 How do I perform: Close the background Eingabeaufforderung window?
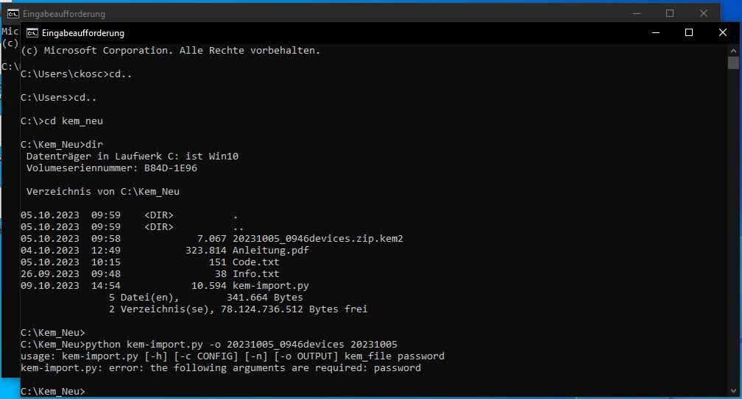pos(704,13)
